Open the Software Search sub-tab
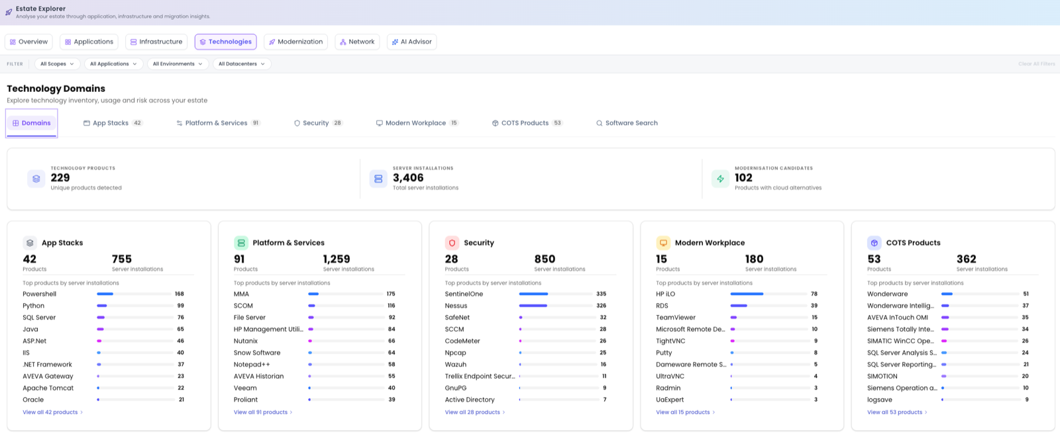The height and width of the screenshot is (434, 1060). click(627, 123)
